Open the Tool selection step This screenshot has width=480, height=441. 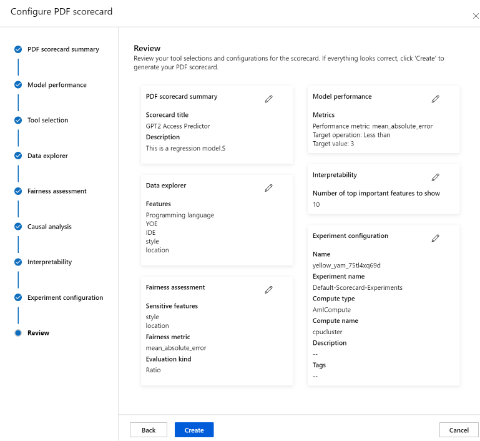[x=48, y=121]
